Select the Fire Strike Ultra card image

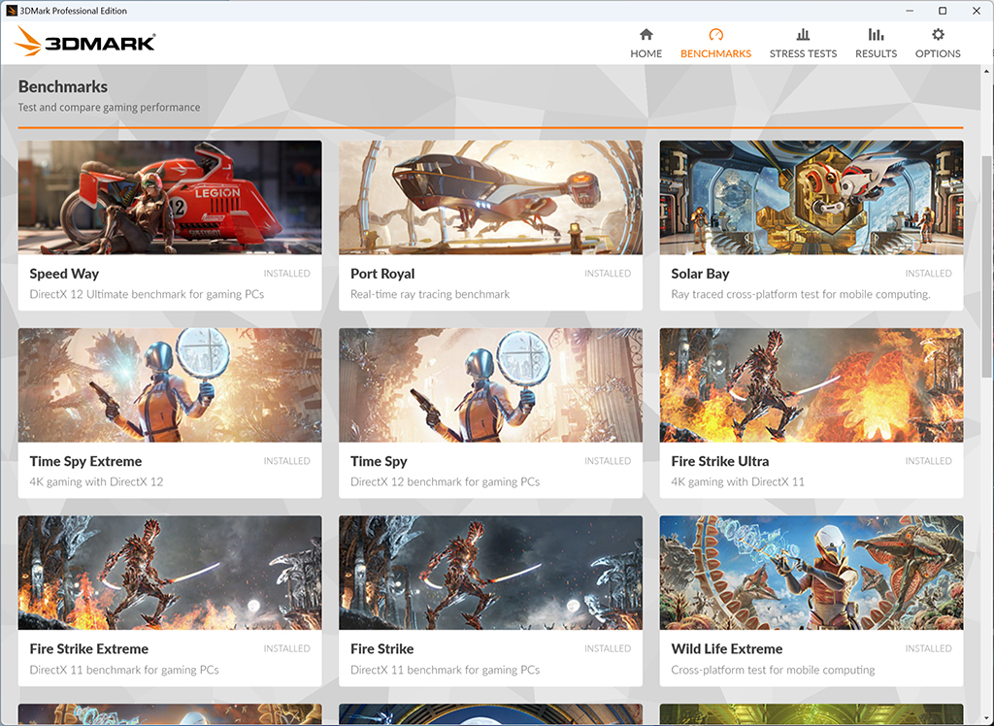[x=812, y=385]
